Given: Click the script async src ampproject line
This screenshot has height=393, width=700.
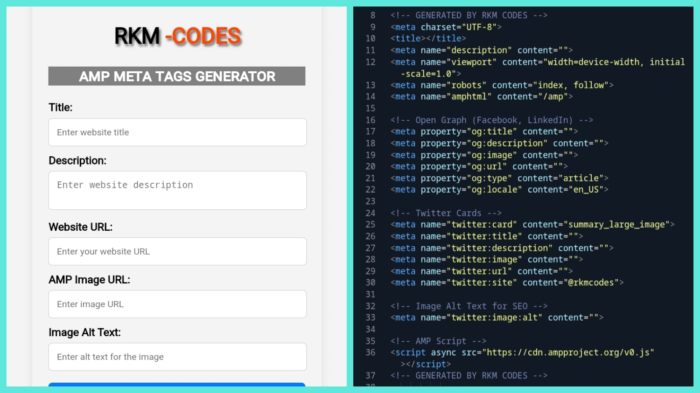Looking at the screenshot, I should [523, 359].
